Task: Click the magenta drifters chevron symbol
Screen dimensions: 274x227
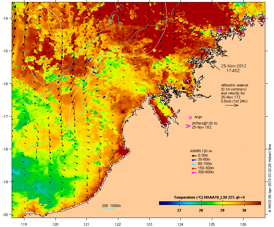Action: pos(188,126)
